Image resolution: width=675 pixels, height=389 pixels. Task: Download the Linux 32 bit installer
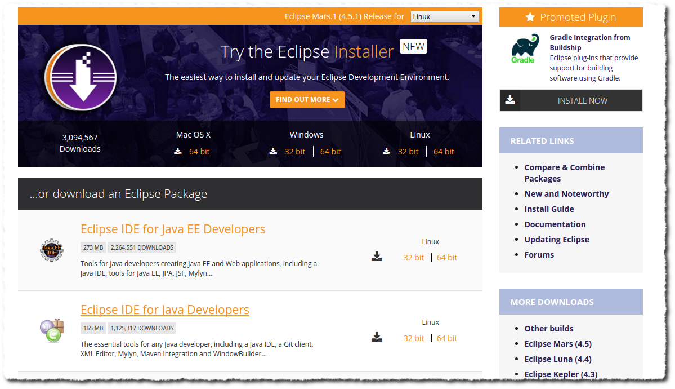(x=408, y=152)
